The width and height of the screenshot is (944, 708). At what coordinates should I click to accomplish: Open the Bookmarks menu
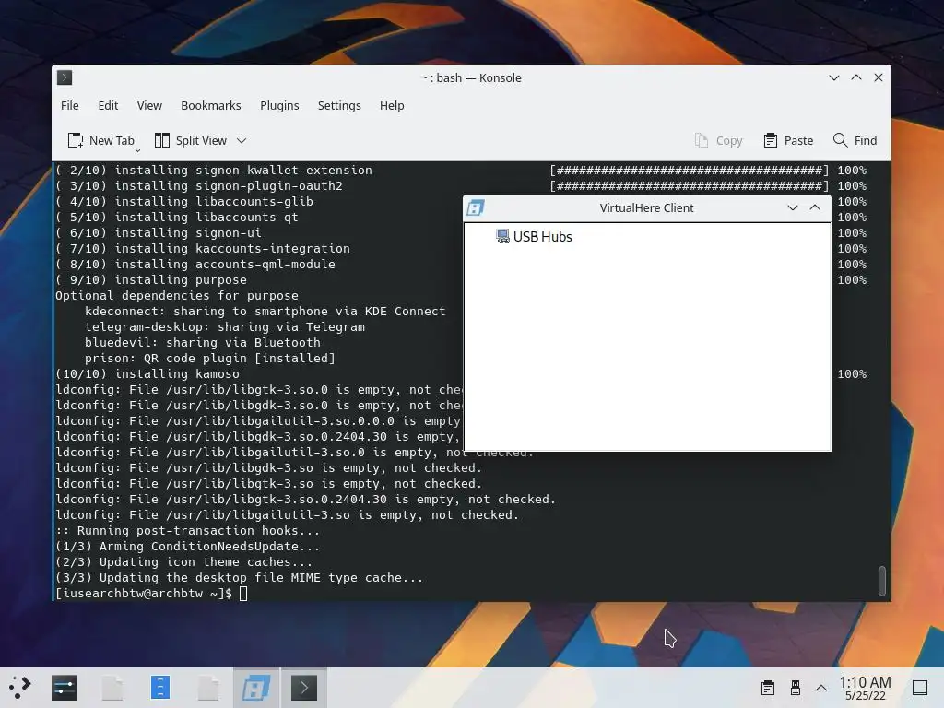[x=211, y=105]
